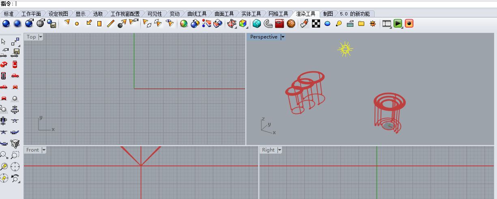Open the Material Editor brown sphere icon

click(291, 24)
